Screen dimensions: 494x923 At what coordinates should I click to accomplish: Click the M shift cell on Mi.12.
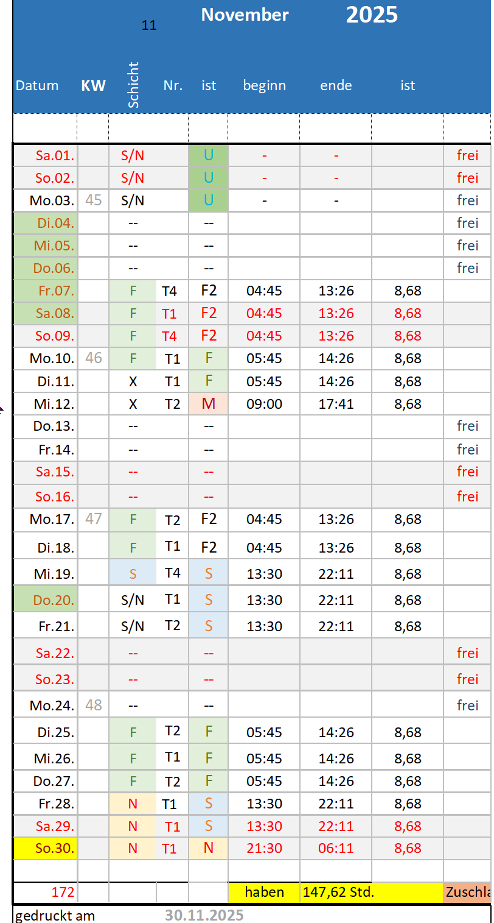tap(208, 404)
